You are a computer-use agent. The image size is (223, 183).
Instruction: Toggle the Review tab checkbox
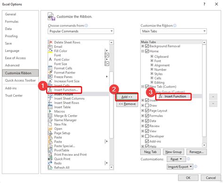(147, 126)
